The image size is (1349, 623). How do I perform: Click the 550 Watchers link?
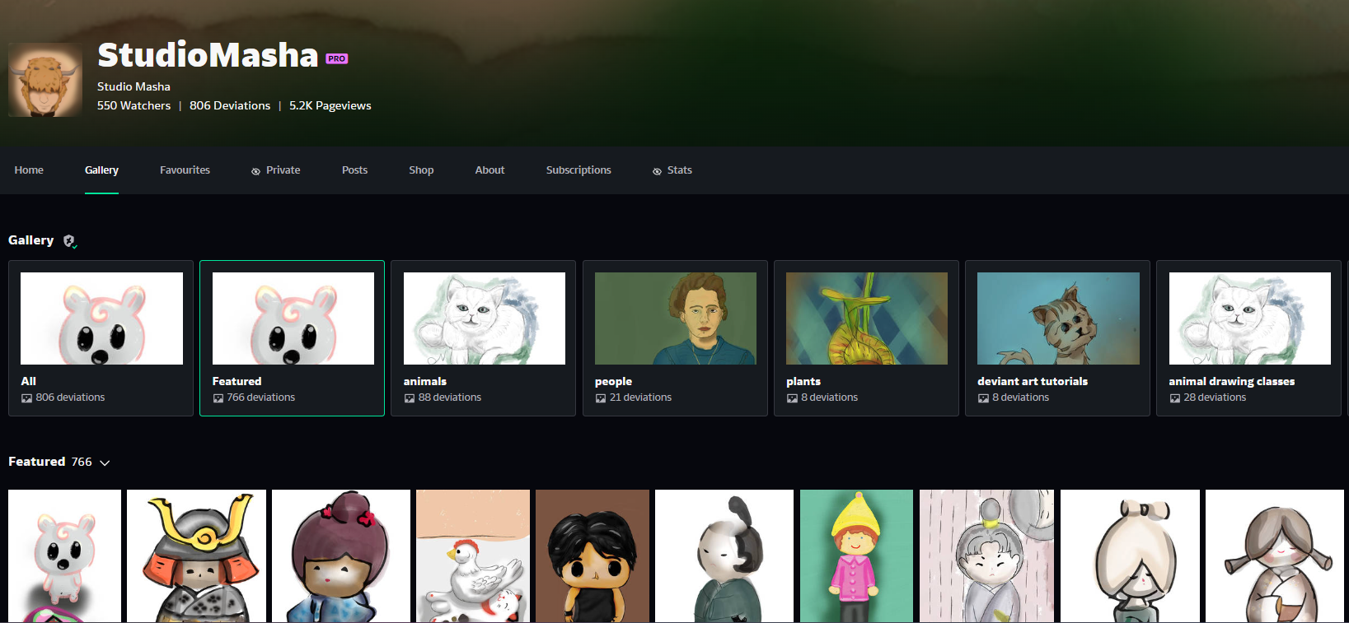(x=133, y=105)
